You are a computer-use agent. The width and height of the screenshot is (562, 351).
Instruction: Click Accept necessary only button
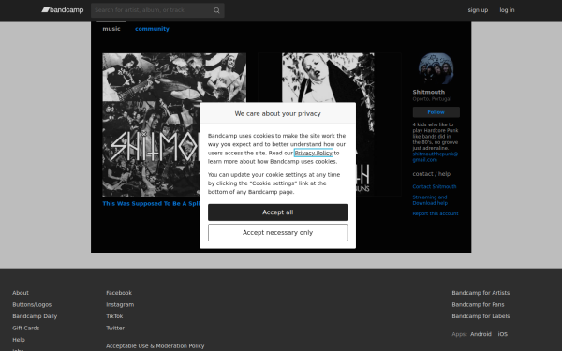[278, 233]
